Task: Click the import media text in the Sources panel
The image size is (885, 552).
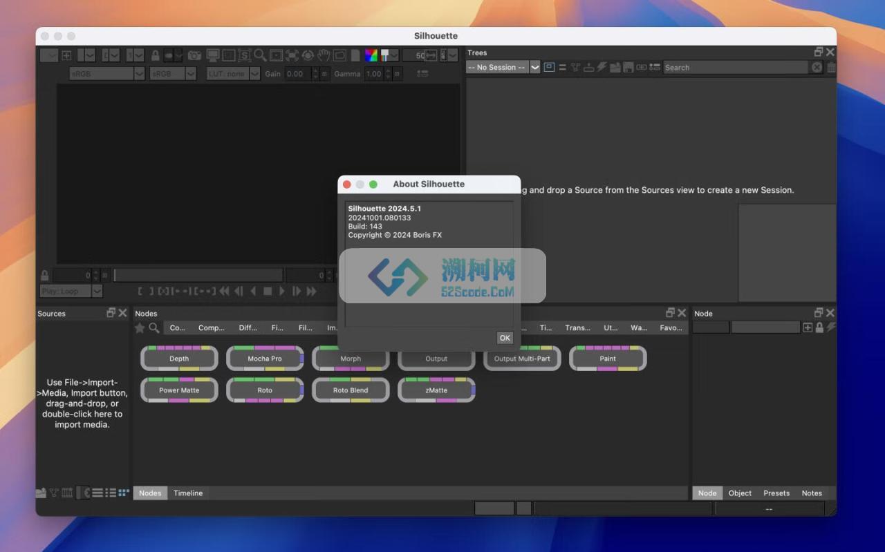Action: coord(82,403)
